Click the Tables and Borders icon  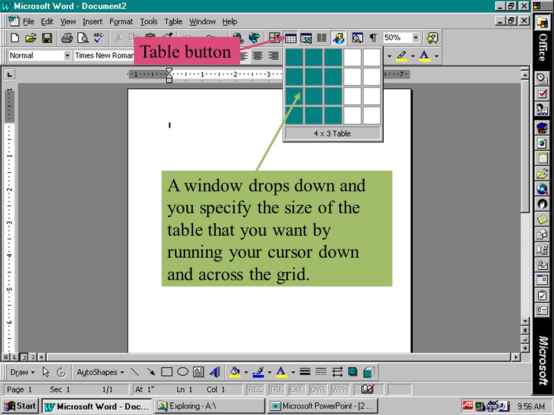(274, 38)
